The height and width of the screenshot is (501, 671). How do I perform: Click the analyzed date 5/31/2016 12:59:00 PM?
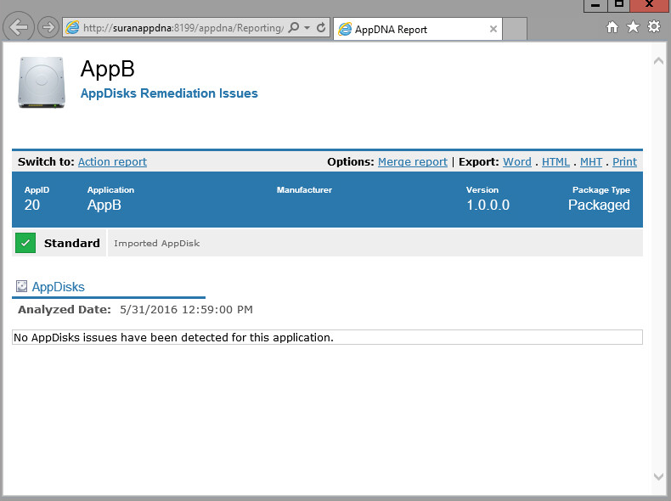[186, 309]
